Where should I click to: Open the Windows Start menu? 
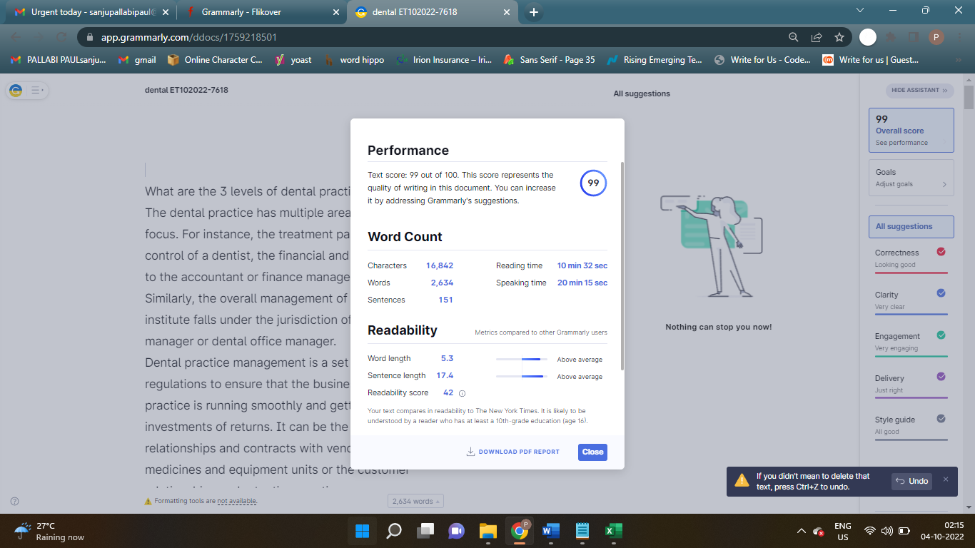click(x=362, y=531)
